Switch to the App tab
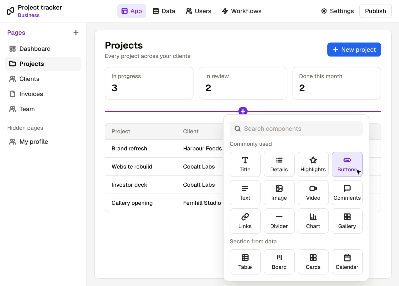Image resolution: width=399 pixels, height=286 pixels. click(x=132, y=11)
